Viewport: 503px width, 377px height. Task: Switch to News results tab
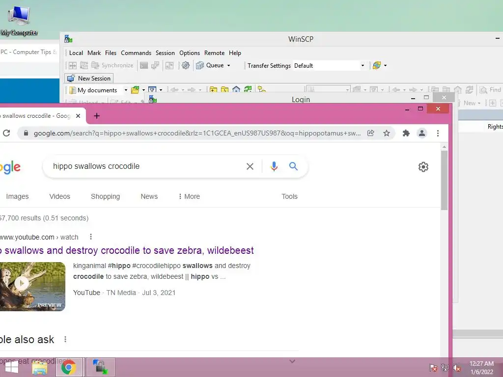pos(149,196)
